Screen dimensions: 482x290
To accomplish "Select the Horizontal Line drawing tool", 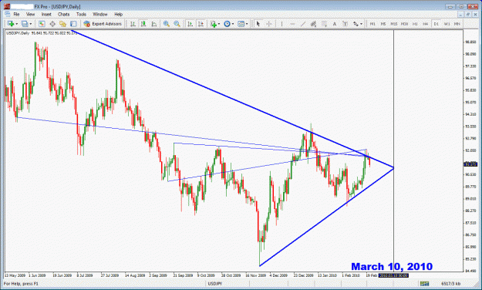I will coord(292,24).
